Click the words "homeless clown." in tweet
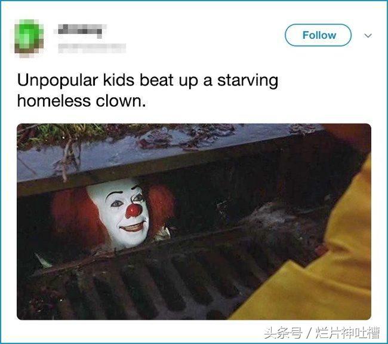 click(82, 102)
